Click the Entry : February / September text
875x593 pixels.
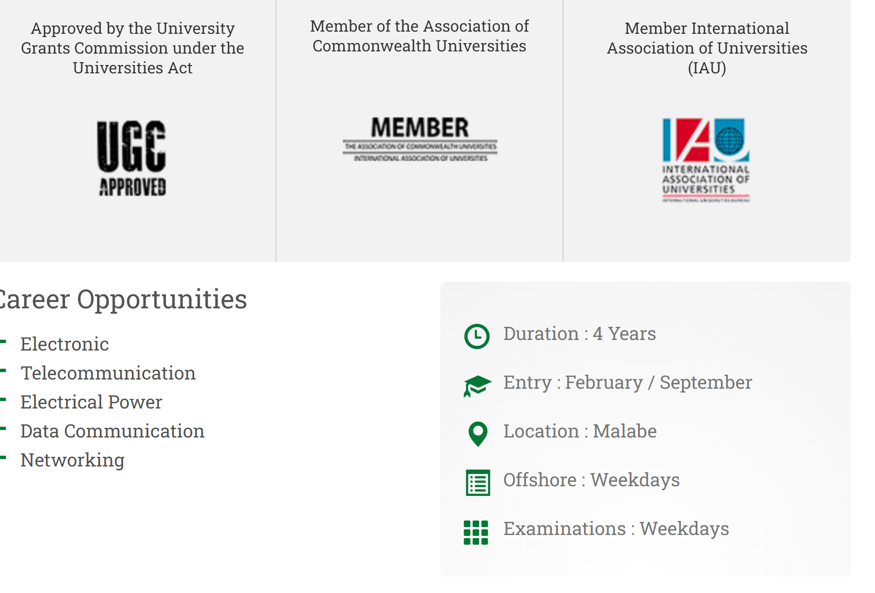pos(628,383)
